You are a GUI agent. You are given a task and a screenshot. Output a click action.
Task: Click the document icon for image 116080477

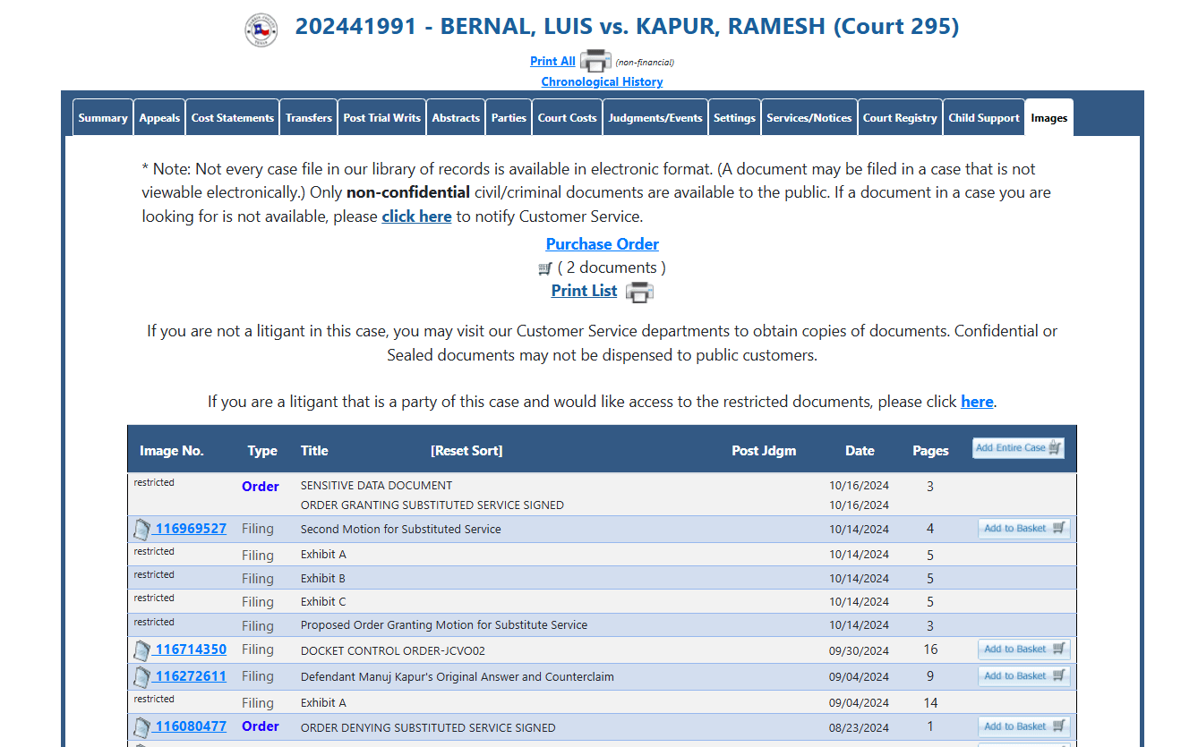(141, 727)
